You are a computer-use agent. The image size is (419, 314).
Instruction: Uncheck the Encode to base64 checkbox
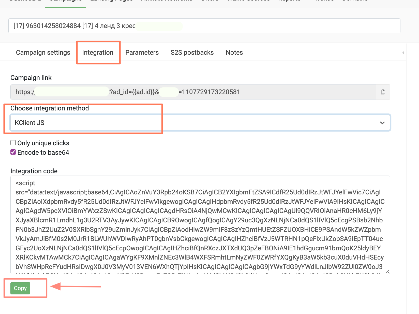pyautogui.click(x=13, y=152)
